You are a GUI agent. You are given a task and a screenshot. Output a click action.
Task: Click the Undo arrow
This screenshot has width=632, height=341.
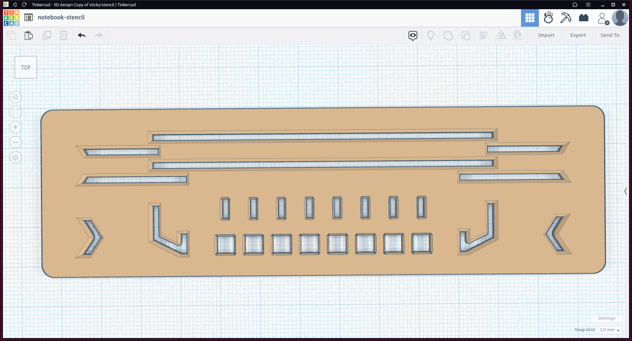click(82, 35)
